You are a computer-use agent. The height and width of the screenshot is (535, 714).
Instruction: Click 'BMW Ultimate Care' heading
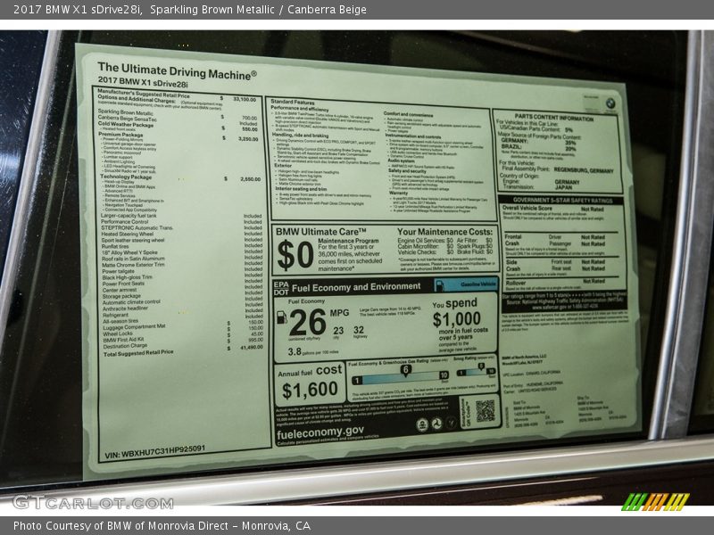[x=321, y=232]
